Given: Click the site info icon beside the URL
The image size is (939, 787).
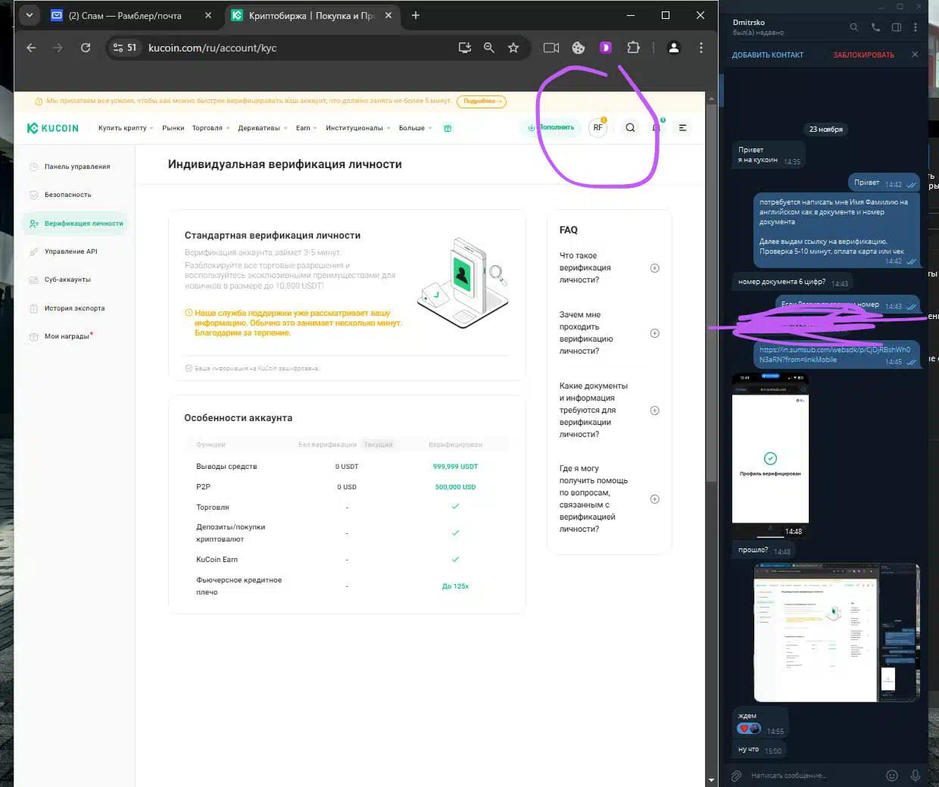Looking at the screenshot, I should (124, 48).
